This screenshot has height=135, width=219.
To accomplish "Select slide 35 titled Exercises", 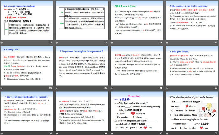I will tap(137, 111).
